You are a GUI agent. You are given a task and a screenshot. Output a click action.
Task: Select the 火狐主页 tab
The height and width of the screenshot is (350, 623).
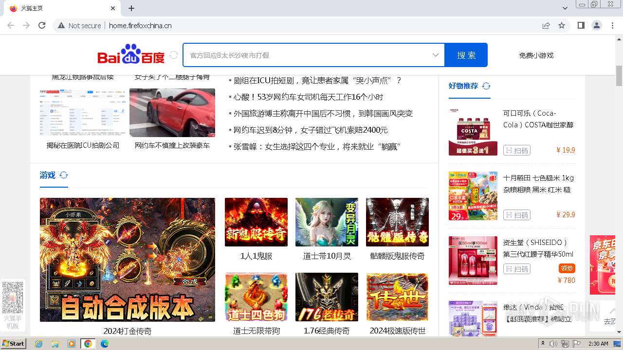[62, 8]
